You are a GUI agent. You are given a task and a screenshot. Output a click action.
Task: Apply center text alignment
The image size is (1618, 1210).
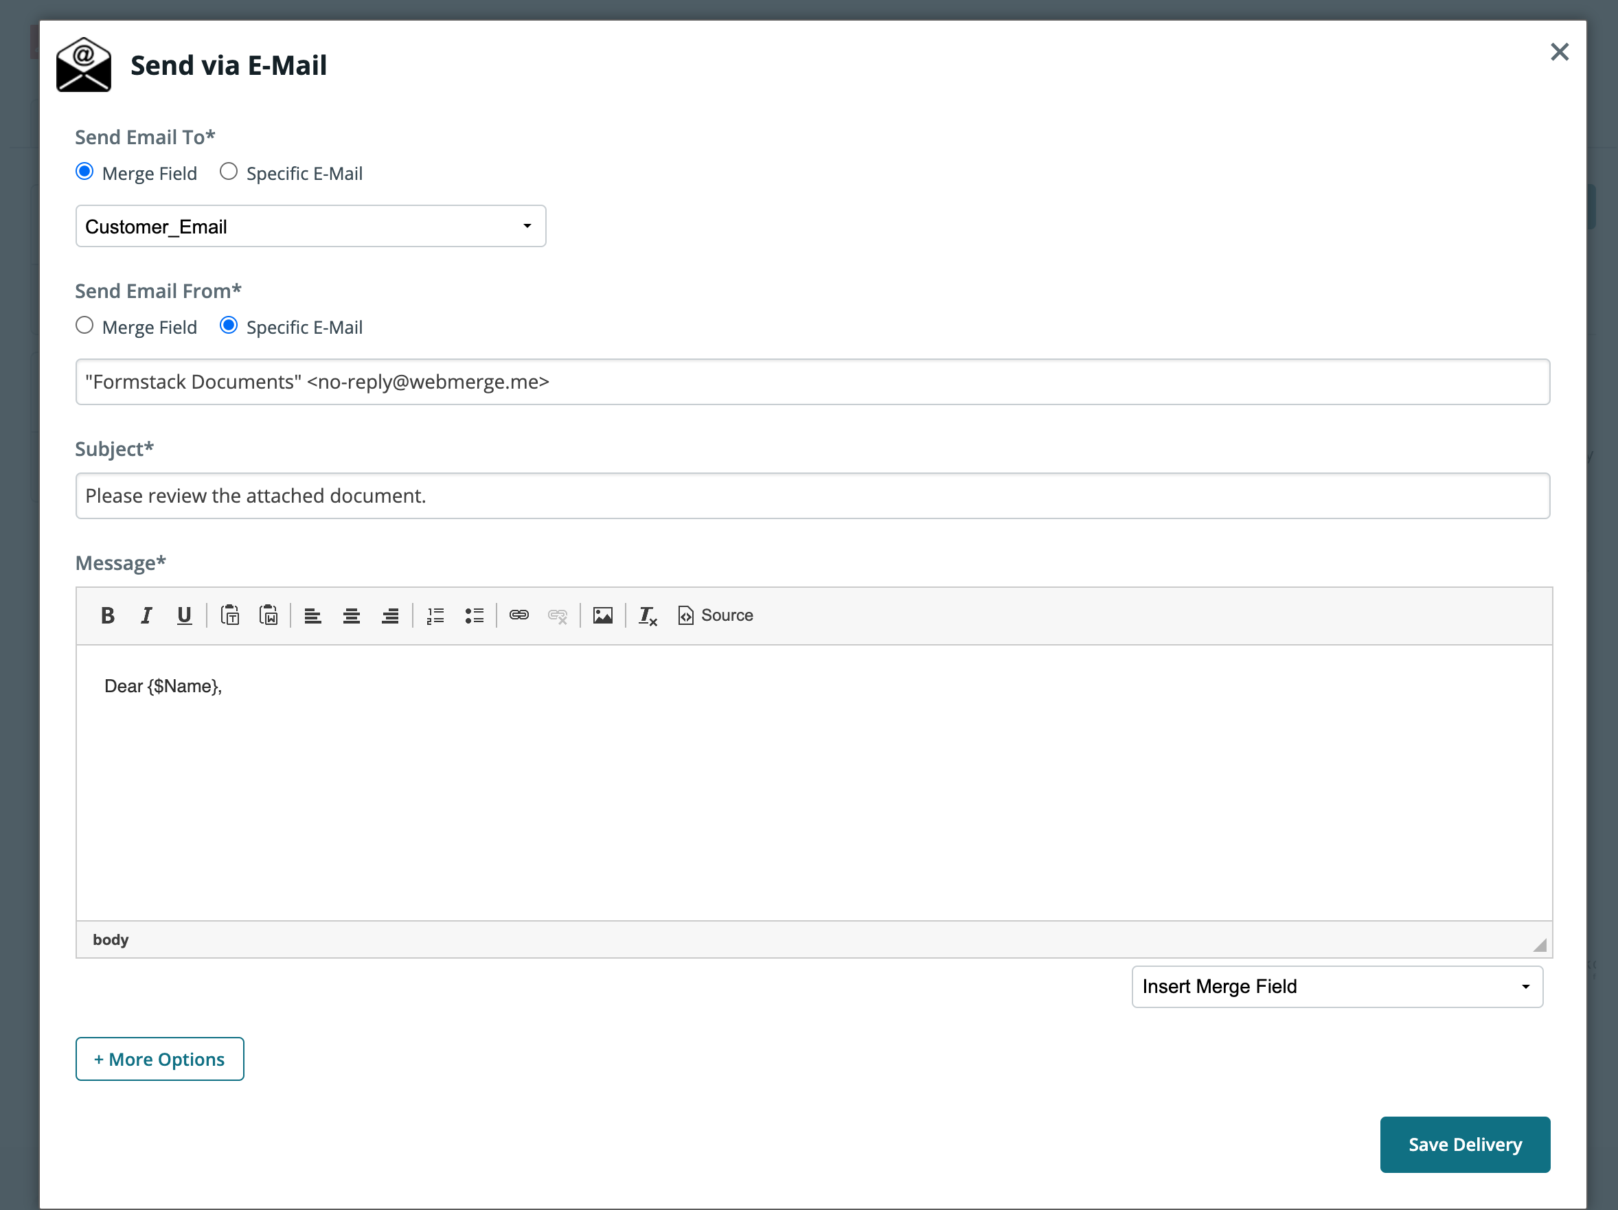point(351,615)
